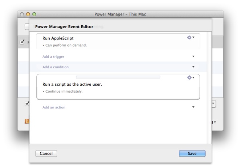Save the event in the editor

192,153
